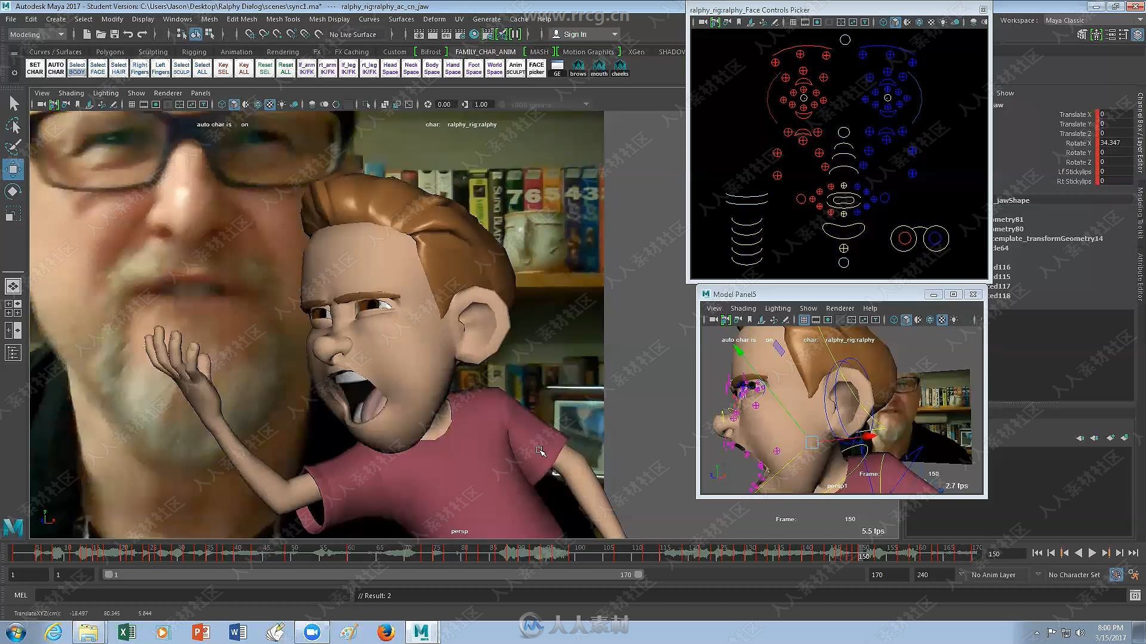Toggle grid display in main viewport toolbar
Image resolution: width=1146 pixels, height=644 pixels.
131,104
